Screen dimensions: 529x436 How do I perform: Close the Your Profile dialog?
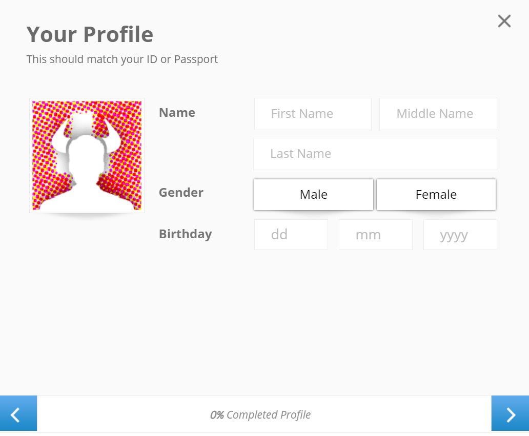point(504,21)
